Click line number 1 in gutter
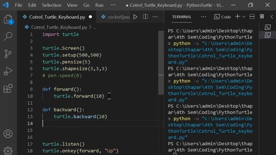Image resolution: width=276 pixels, height=155 pixels. tap(31, 34)
